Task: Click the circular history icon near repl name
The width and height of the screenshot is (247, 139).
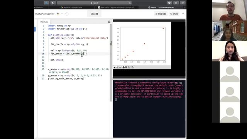Action: [67, 14]
